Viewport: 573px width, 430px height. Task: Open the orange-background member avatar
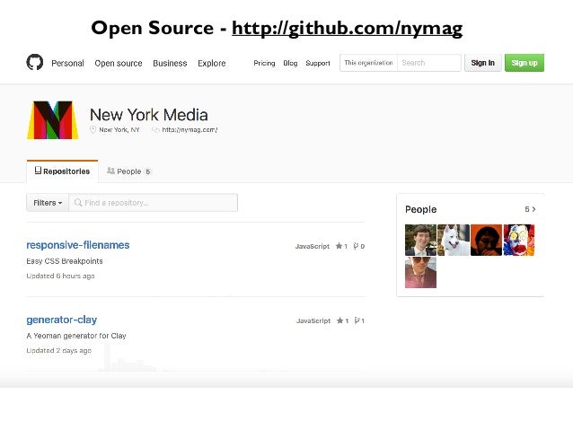[x=486, y=240]
